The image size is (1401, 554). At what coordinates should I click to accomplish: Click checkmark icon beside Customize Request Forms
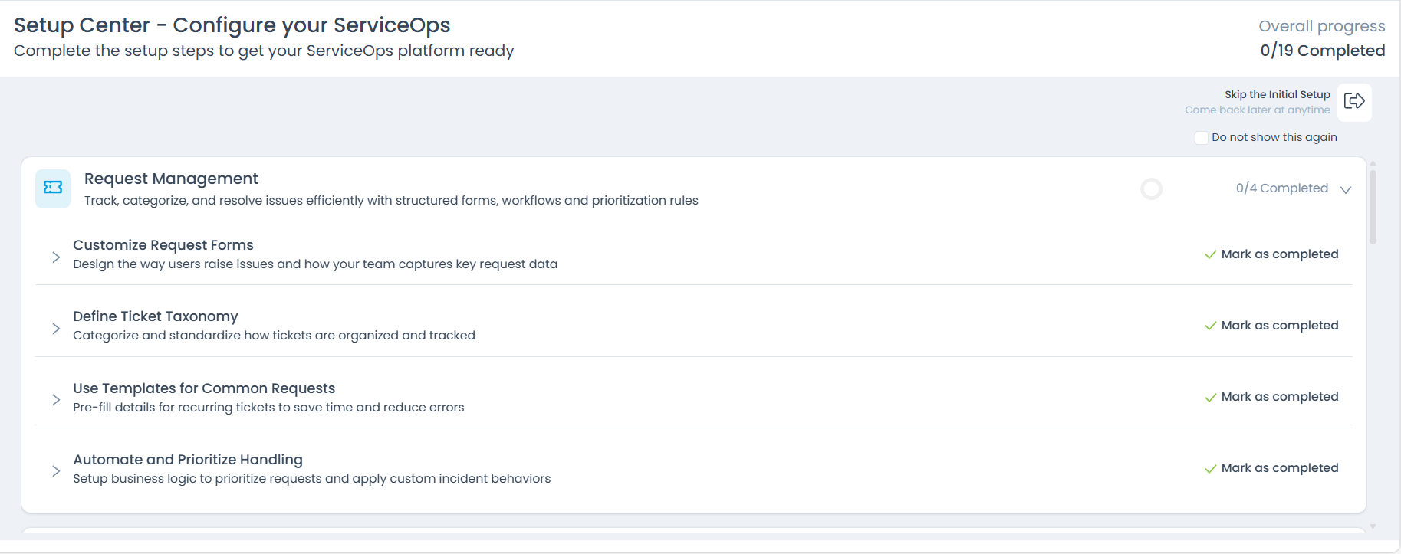point(1211,254)
